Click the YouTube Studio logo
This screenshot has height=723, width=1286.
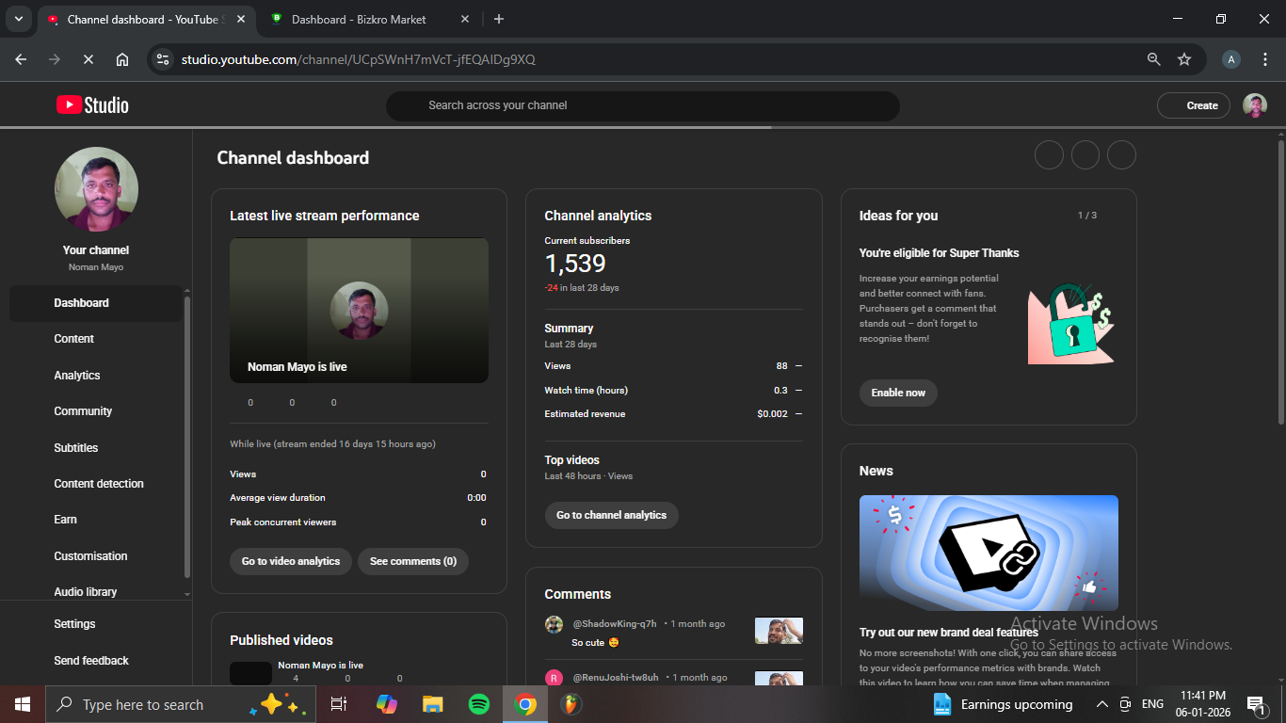point(92,105)
